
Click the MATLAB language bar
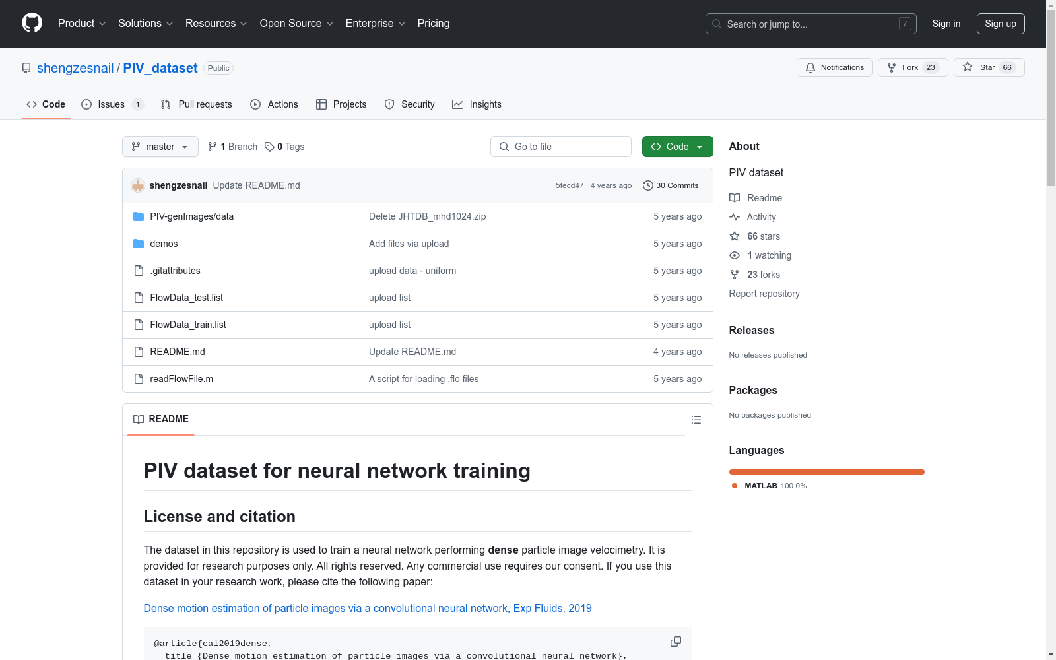pos(826,472)
